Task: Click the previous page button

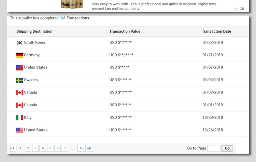Action: coord(13,148)
